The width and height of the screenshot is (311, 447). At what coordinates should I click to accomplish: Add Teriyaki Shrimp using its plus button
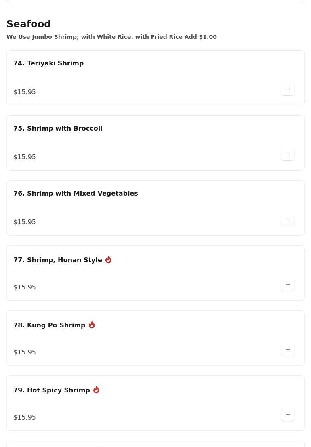[288, 89]
